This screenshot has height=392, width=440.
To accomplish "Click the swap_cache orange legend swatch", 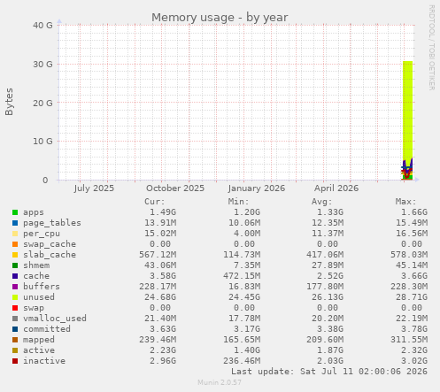I will click(x=15, y=244).
